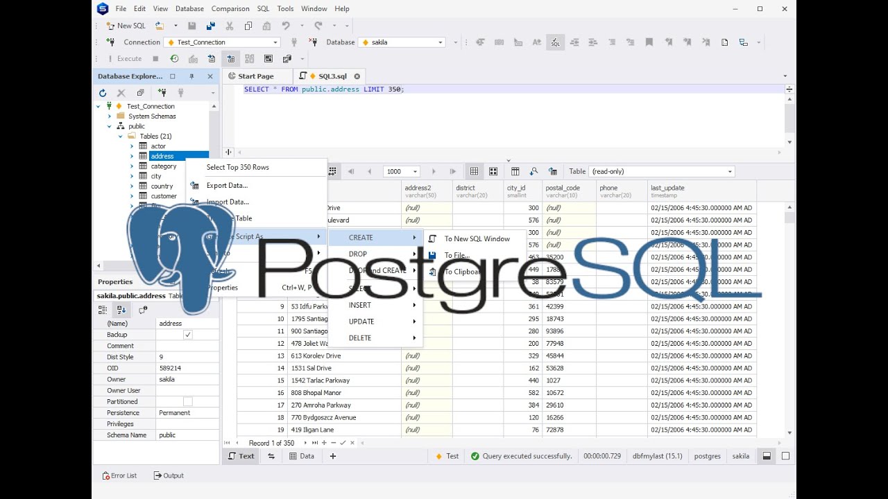Open the Database combo box sakila
The image size is (888, 499).
402,42
